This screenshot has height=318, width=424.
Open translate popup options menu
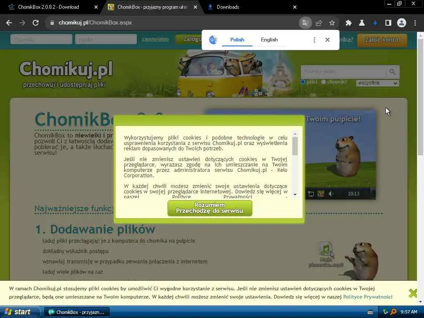point(314,40)
